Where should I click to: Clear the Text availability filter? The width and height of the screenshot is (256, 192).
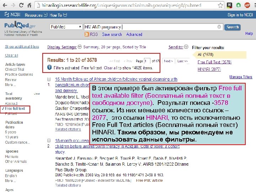[x=37, y=94]
